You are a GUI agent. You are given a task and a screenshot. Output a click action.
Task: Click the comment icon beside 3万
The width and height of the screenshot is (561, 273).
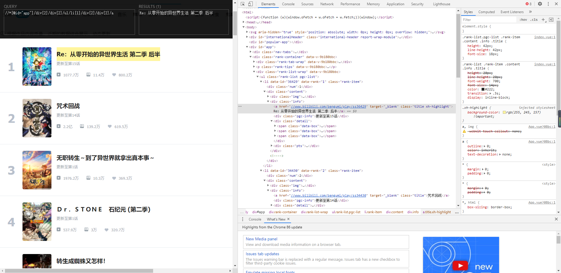(x=86, y=230)
